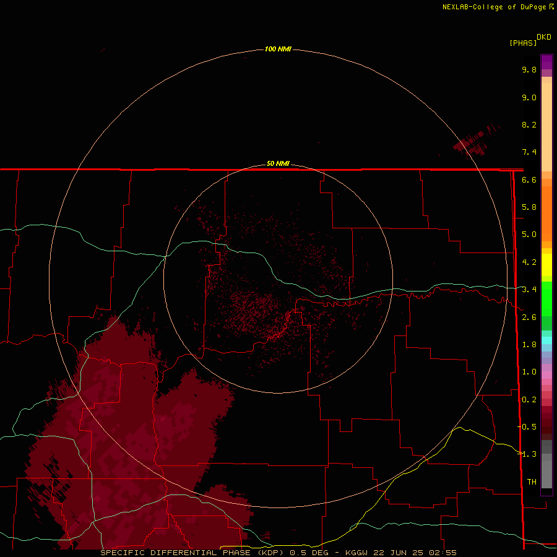Click the 5.0 legend value

point(529,235)
